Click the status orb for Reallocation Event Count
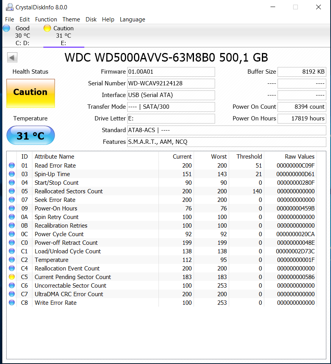The image size is (331, 364). click(x=12, y=269)
